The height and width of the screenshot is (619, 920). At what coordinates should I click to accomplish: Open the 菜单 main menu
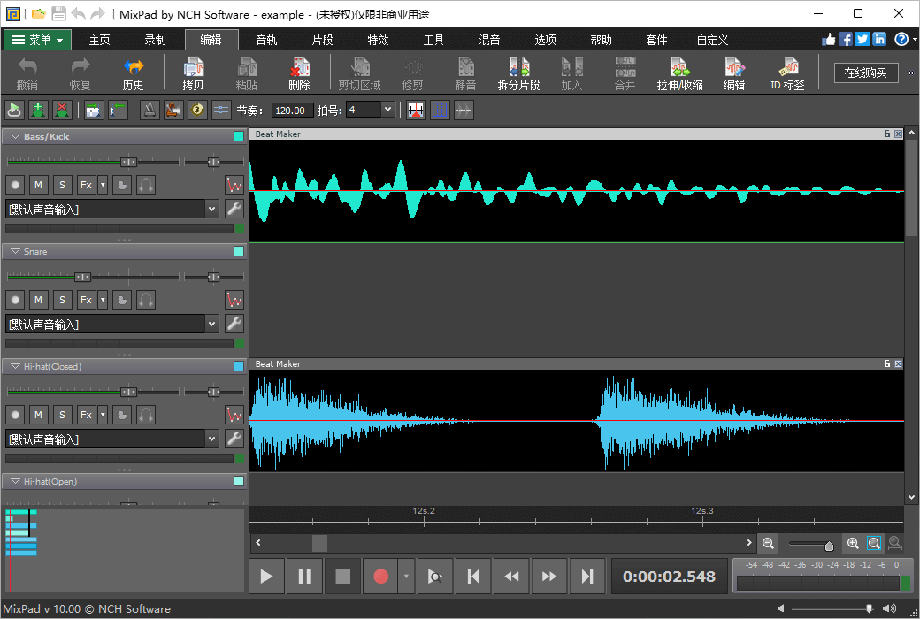[37, 40]
